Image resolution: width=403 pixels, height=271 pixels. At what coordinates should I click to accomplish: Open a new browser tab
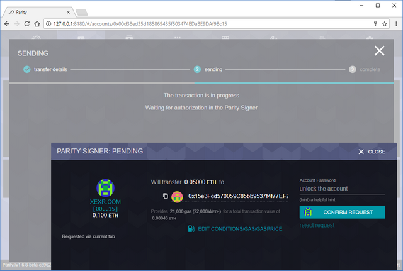(82, 13)
